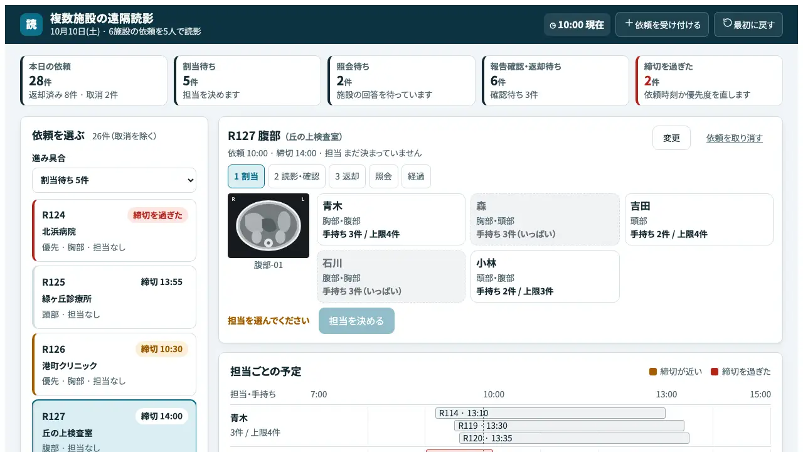This screenshot has height=452, width=803.
Task: Click the 依頼を取り消す link
Action: (735, 138)
